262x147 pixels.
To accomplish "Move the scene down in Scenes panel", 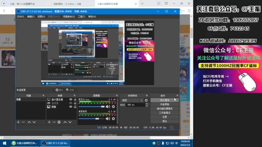I will 34,122.
